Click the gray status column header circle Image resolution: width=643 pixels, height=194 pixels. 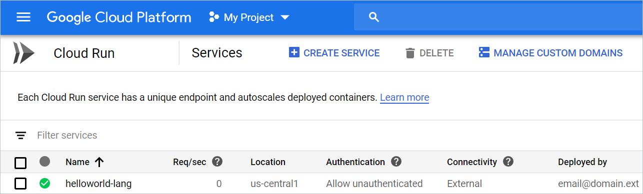click(x=45, y=162)
